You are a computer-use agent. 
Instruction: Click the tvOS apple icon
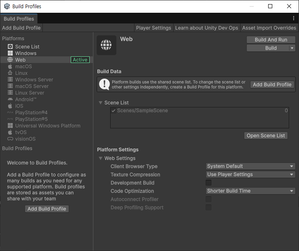(x=10, y=132)
